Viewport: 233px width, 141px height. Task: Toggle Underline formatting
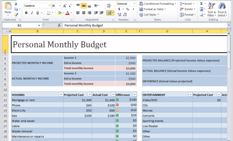(38, 13)
